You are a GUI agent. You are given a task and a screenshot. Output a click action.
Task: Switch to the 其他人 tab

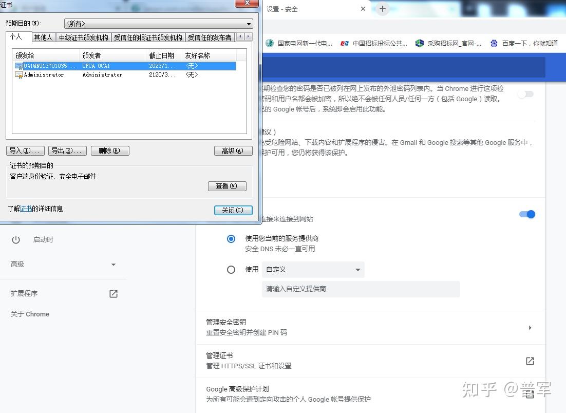coord(43,37)
